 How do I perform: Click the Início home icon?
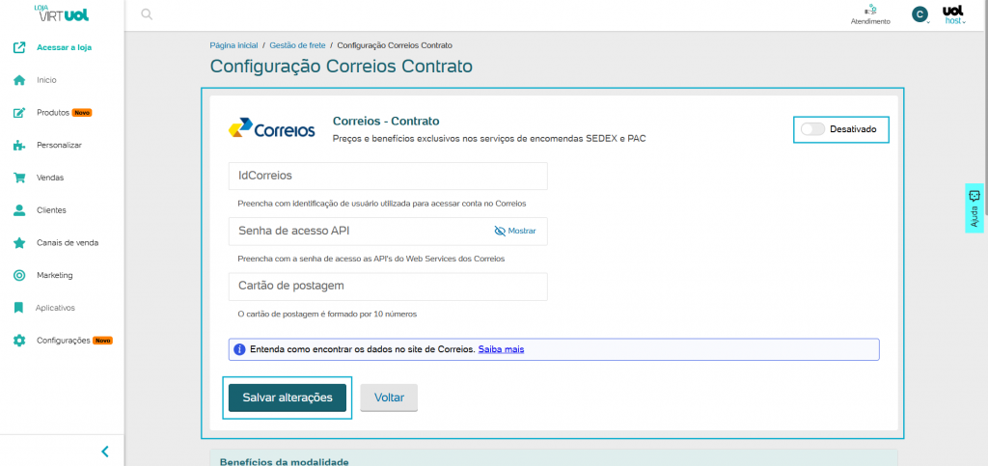click(x=18, y=80)
